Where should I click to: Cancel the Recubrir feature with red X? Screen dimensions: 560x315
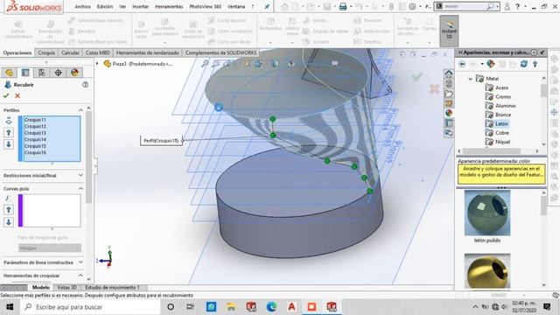click(x=17, y=95)
